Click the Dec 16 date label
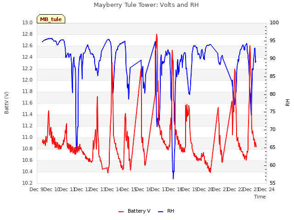This screenshot has width=294, height=220. tap(144, 189)
